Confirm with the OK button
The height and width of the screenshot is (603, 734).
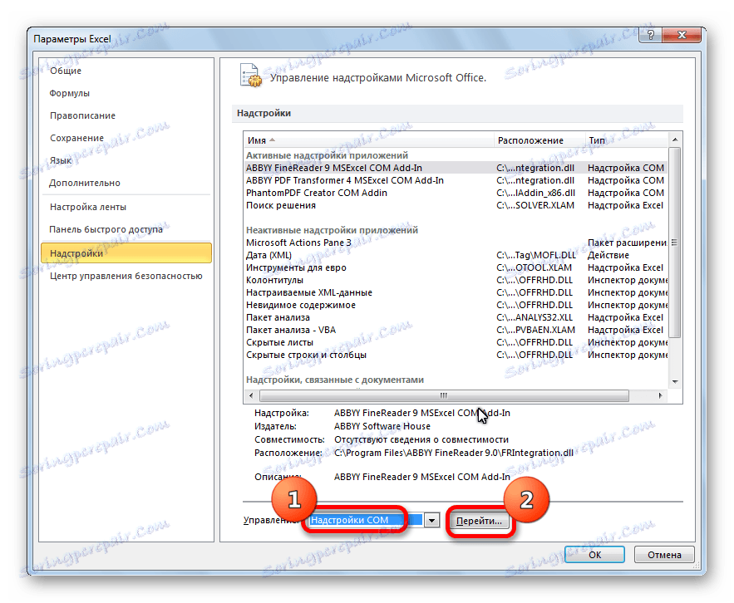pyautogui.click(x=594, y=555)
